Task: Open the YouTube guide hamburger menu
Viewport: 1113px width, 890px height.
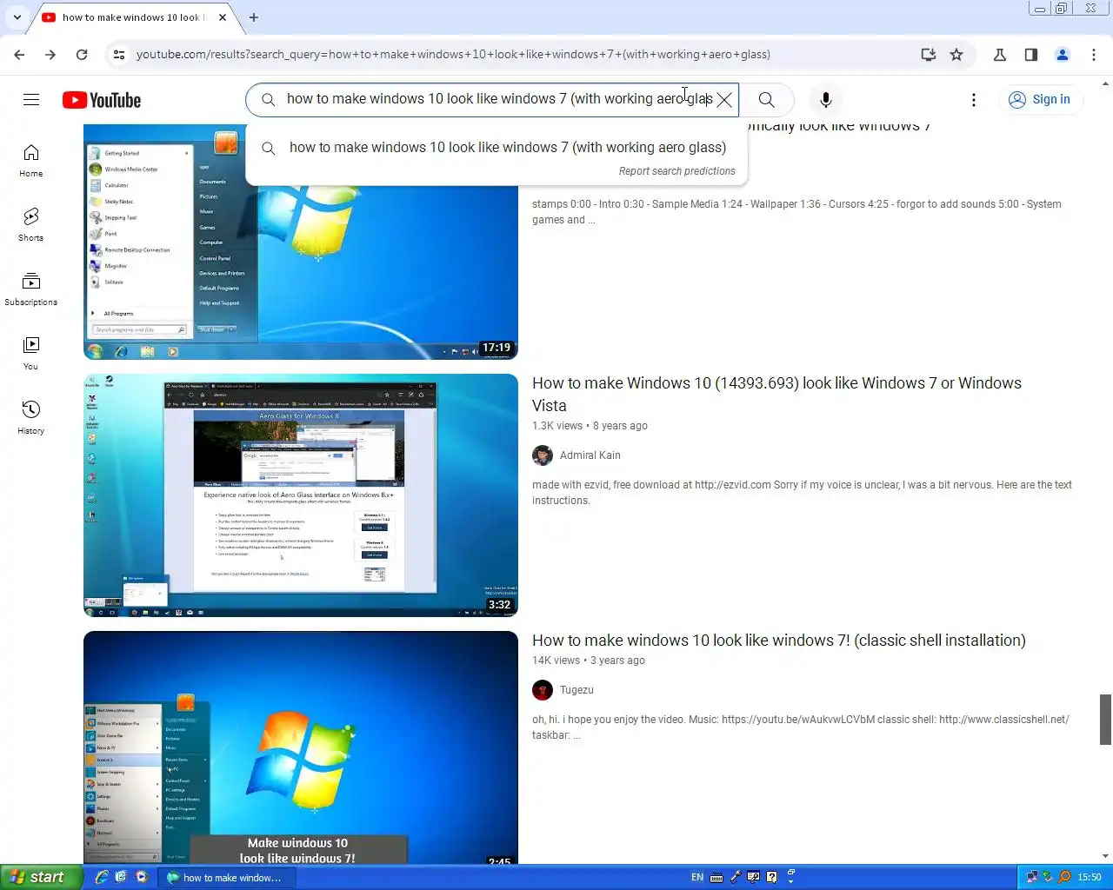Action: click(x=31, y=100)
